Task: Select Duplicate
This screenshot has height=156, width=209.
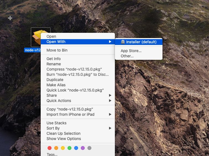Action: click(78, 80)
